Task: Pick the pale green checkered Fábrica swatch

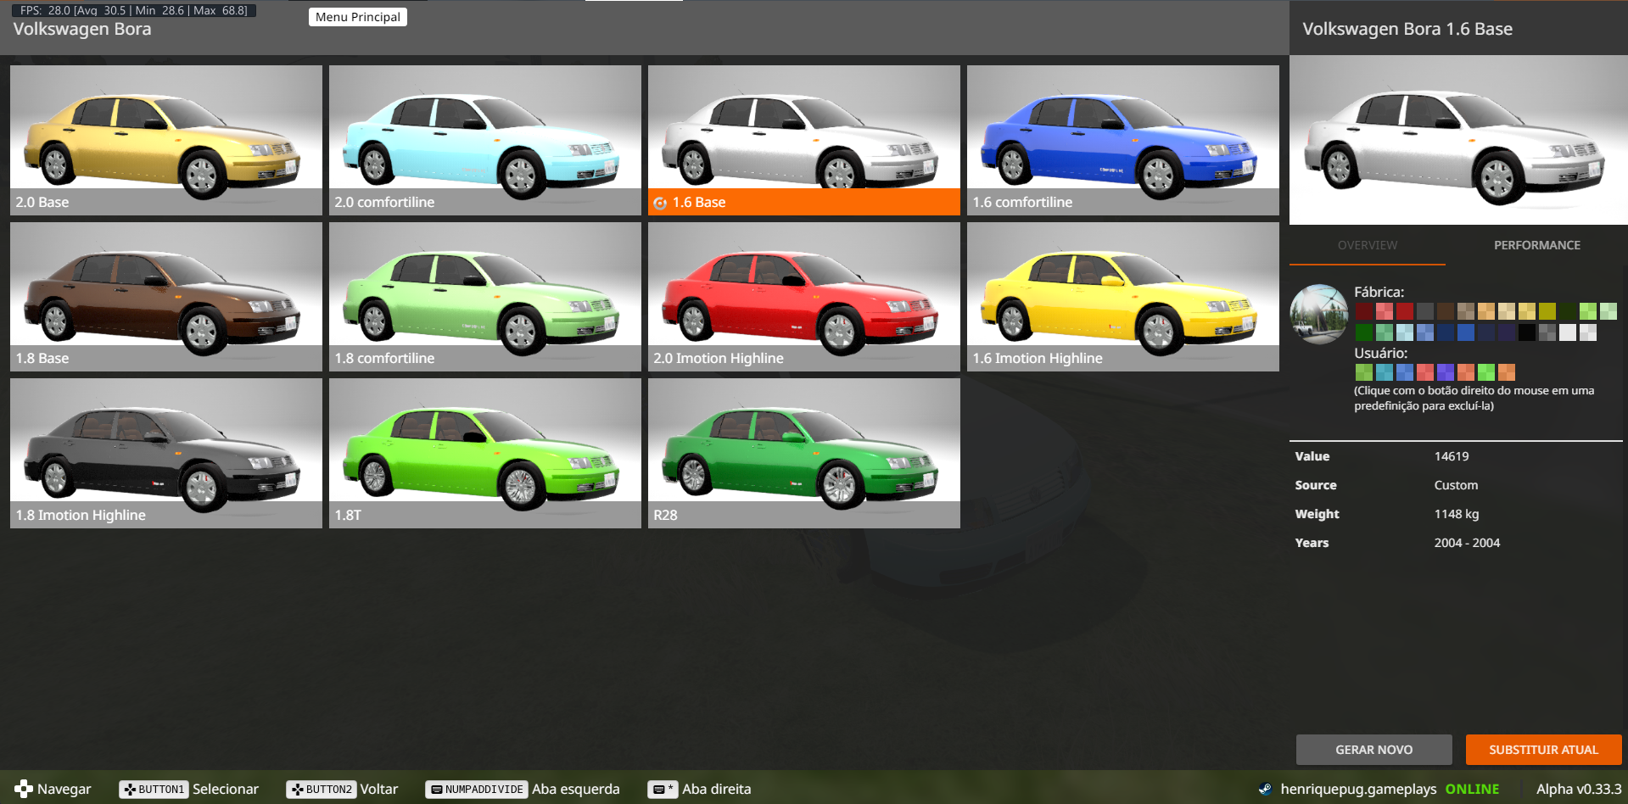Action: coord(1608,311)
